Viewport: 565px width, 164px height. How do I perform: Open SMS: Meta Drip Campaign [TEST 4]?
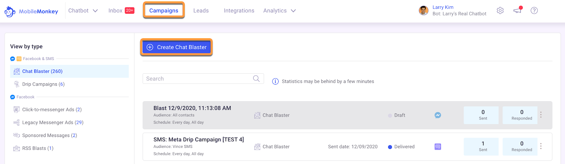pyautogui.click(x=199, y=139)
